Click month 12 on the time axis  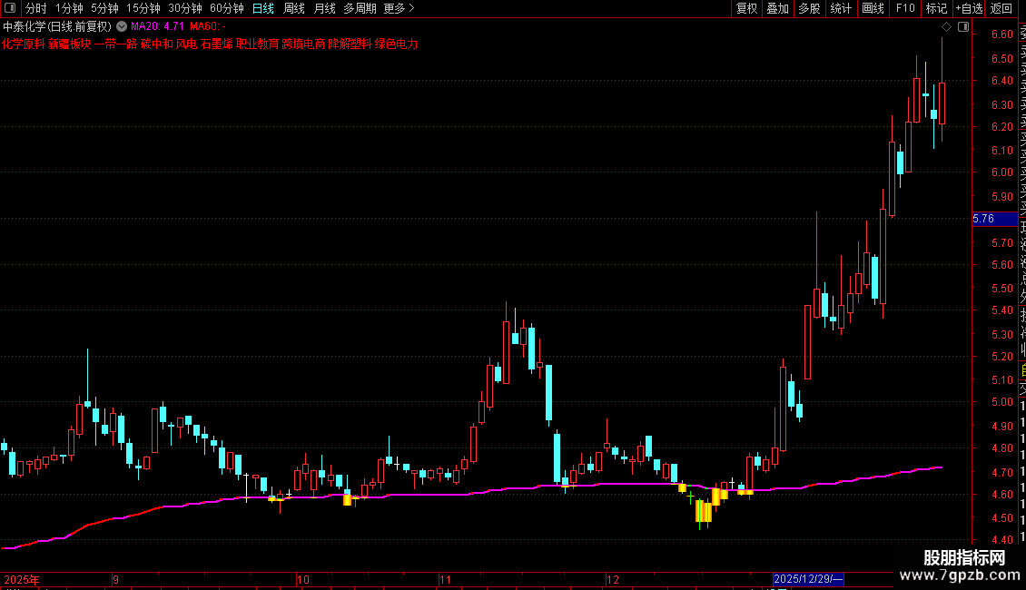click(x=613, y=579)
